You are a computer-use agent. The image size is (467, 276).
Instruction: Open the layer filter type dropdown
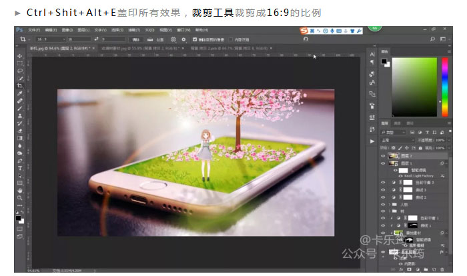coord(393,132)
